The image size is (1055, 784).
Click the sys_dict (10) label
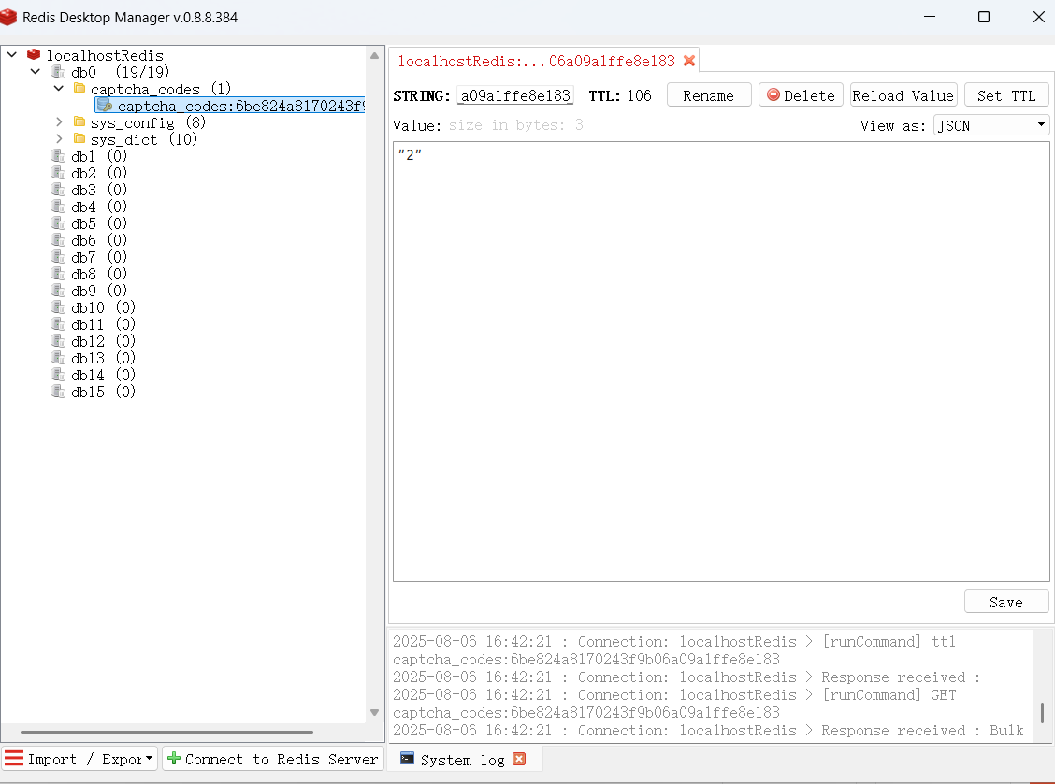click(x=144, y=139)
